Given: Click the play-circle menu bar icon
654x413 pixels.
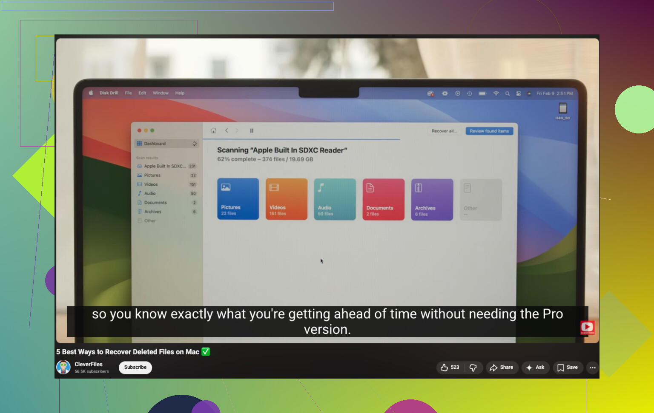Looking at the screenshot, I should click(458, 93).
